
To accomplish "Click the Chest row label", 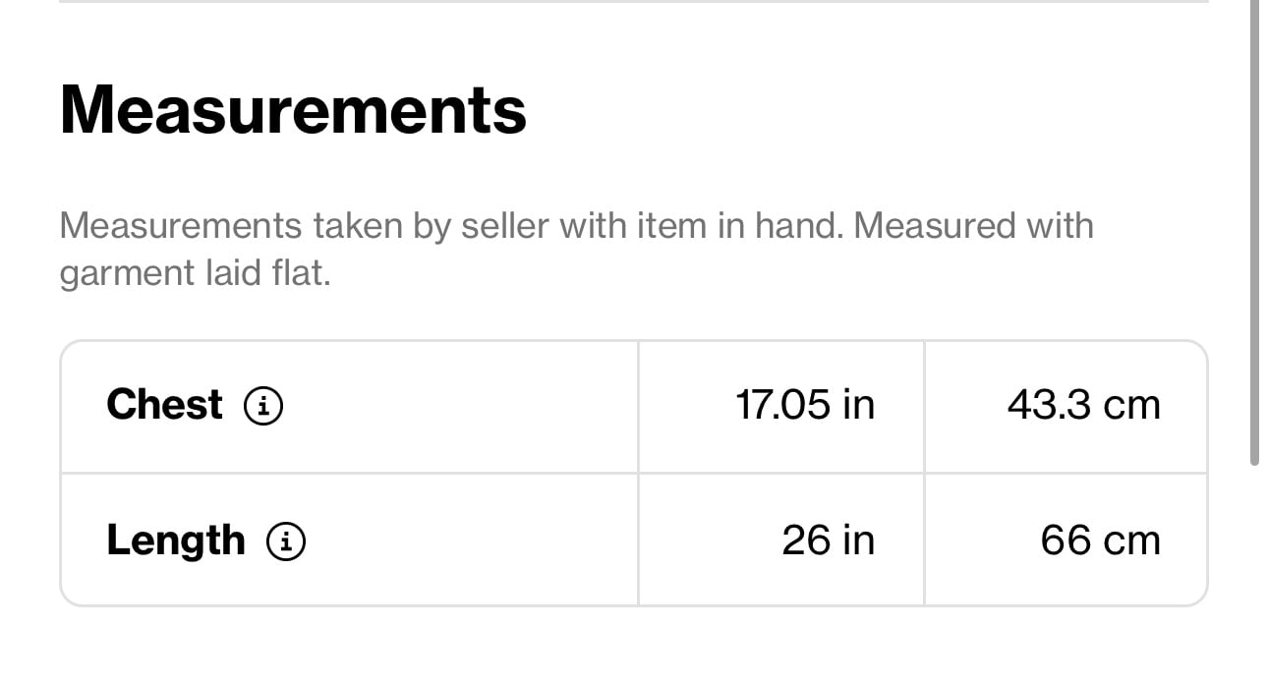I will pos(164,405).
